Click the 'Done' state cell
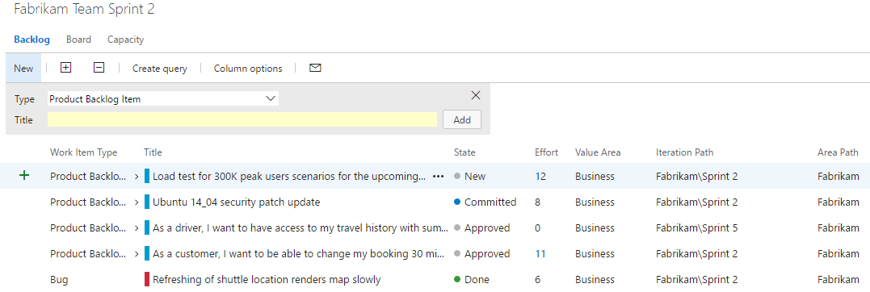This screenshot has height=292, width=870. point(476,279)
